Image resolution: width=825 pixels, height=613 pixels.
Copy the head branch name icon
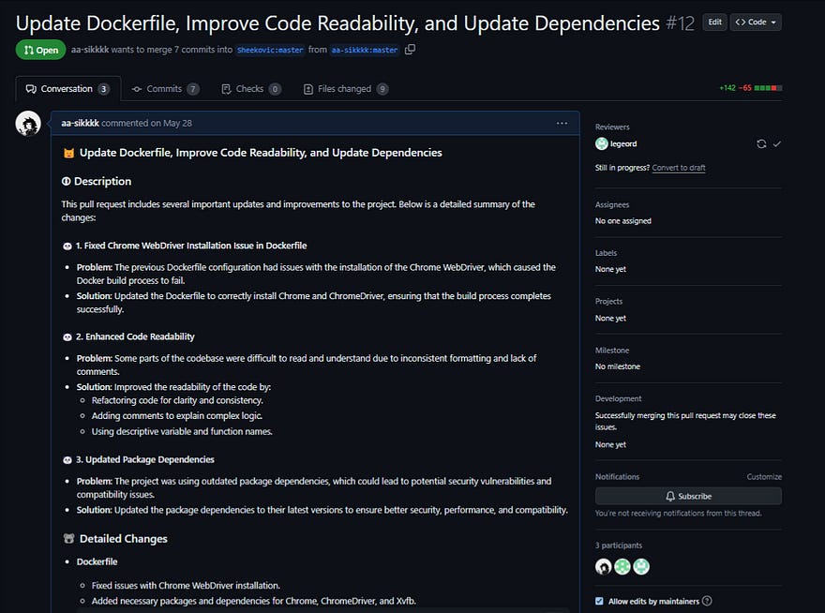click(x=411, y=50)
